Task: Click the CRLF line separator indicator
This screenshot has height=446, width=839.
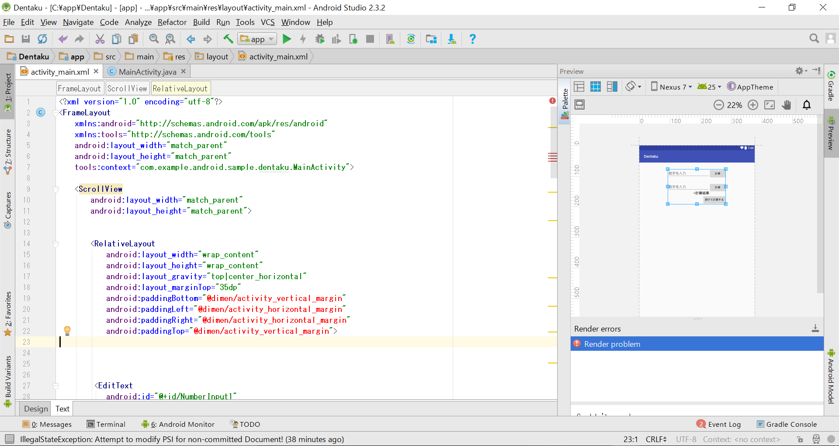Action: click(656, 439)
